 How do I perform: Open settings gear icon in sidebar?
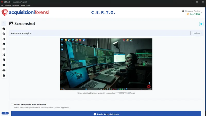tap(4, 65)
